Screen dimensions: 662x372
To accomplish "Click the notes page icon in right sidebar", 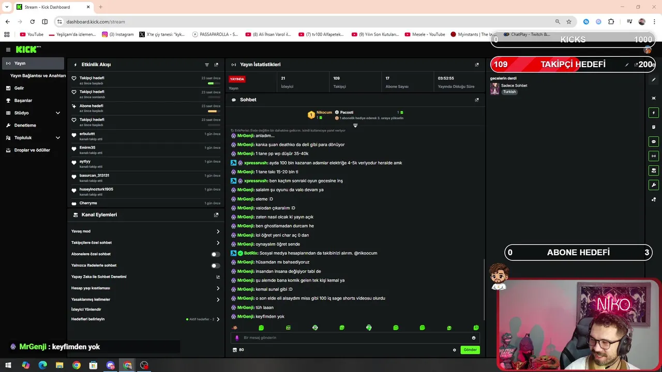I will pos(654,127).
